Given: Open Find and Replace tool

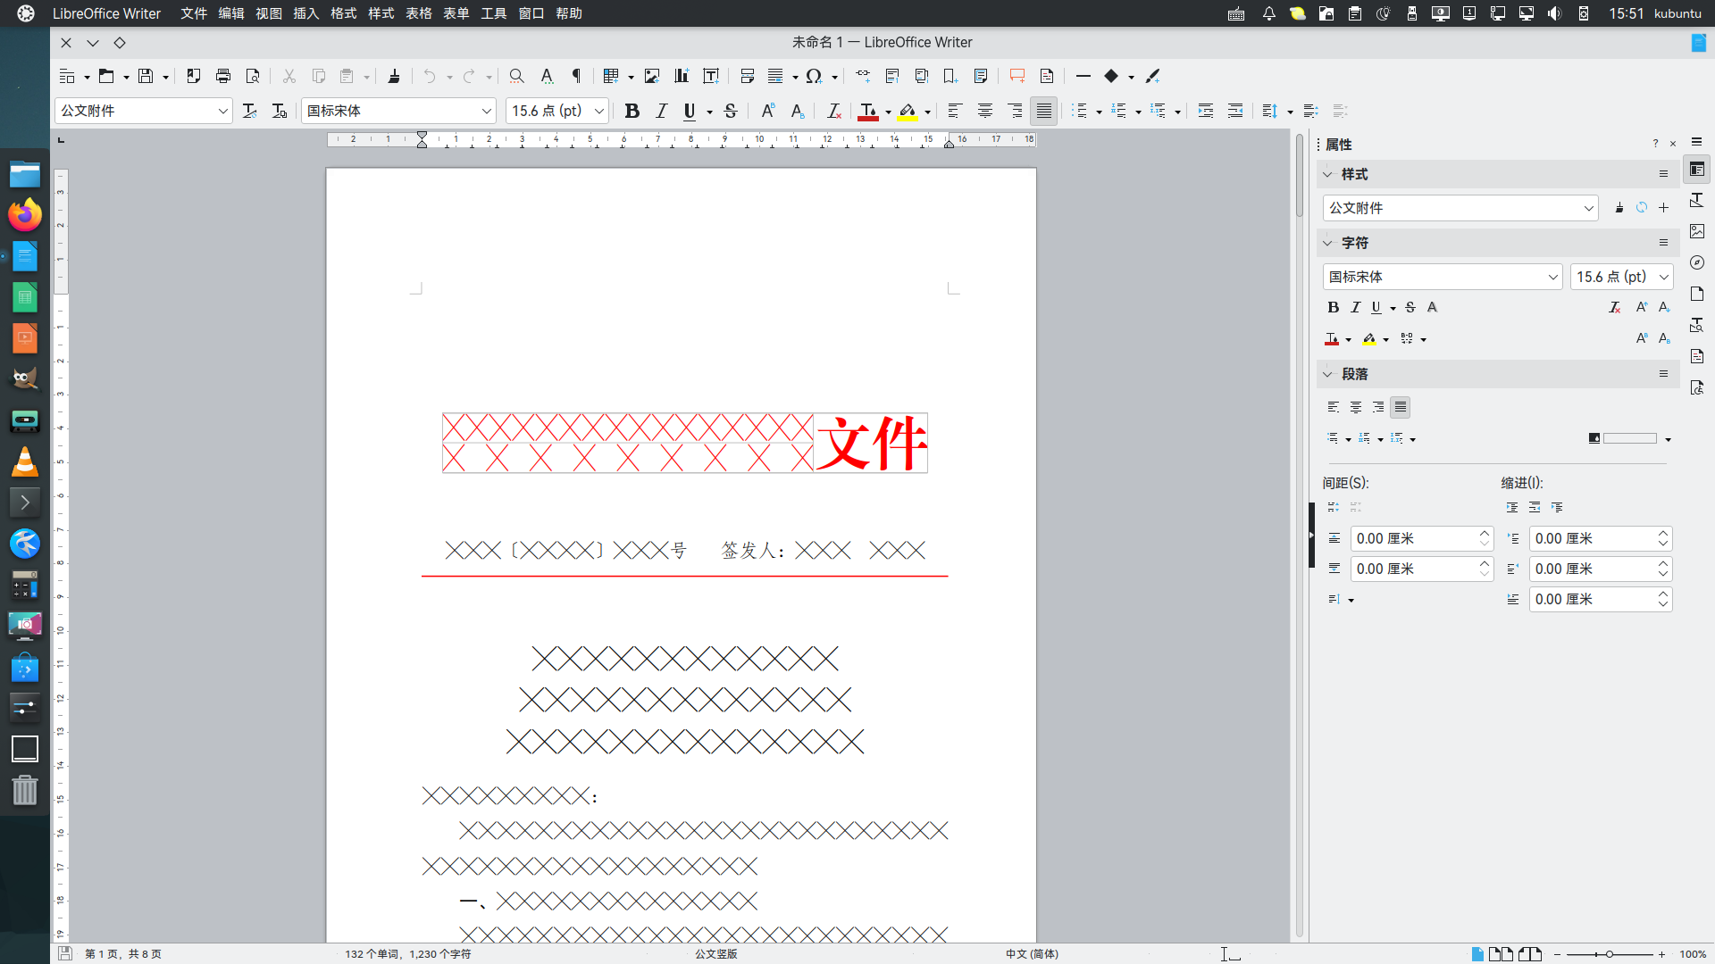Looking at the screenshot, I should (516, 77).
